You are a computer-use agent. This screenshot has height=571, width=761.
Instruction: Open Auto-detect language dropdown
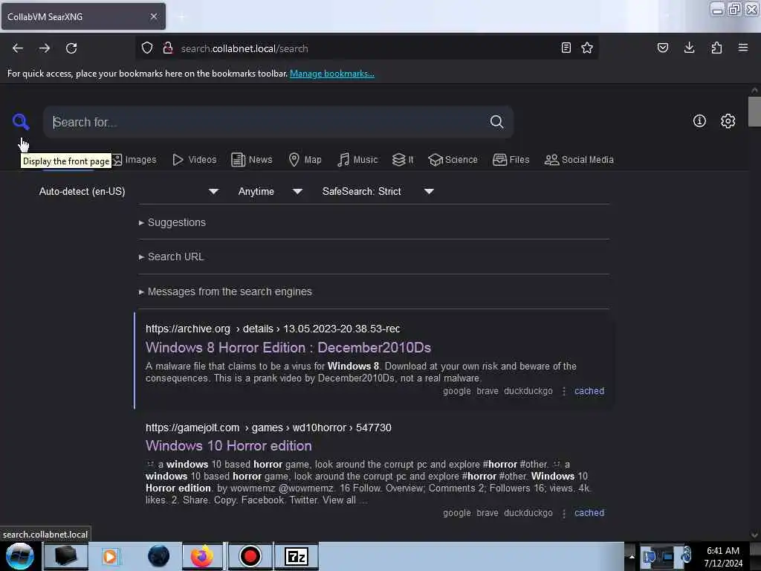coord(129,191)
